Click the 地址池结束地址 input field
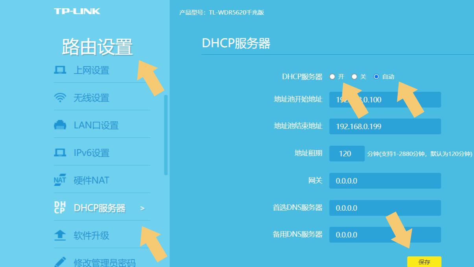This screenshot has height=267, width=474. pos(385,126)
